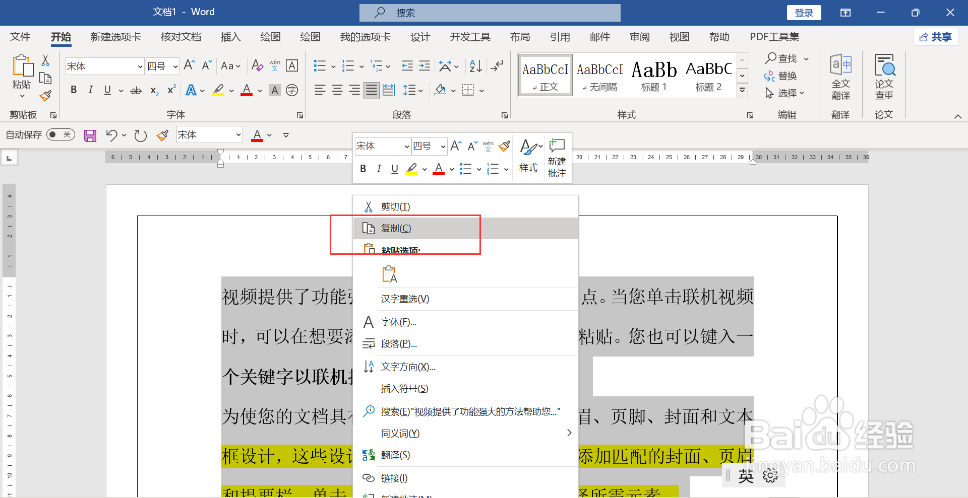Image resolution: width=968 pixels, height=498 pixels.
Task: Click the Keep Text Only paste option icon
Action: 390,274
